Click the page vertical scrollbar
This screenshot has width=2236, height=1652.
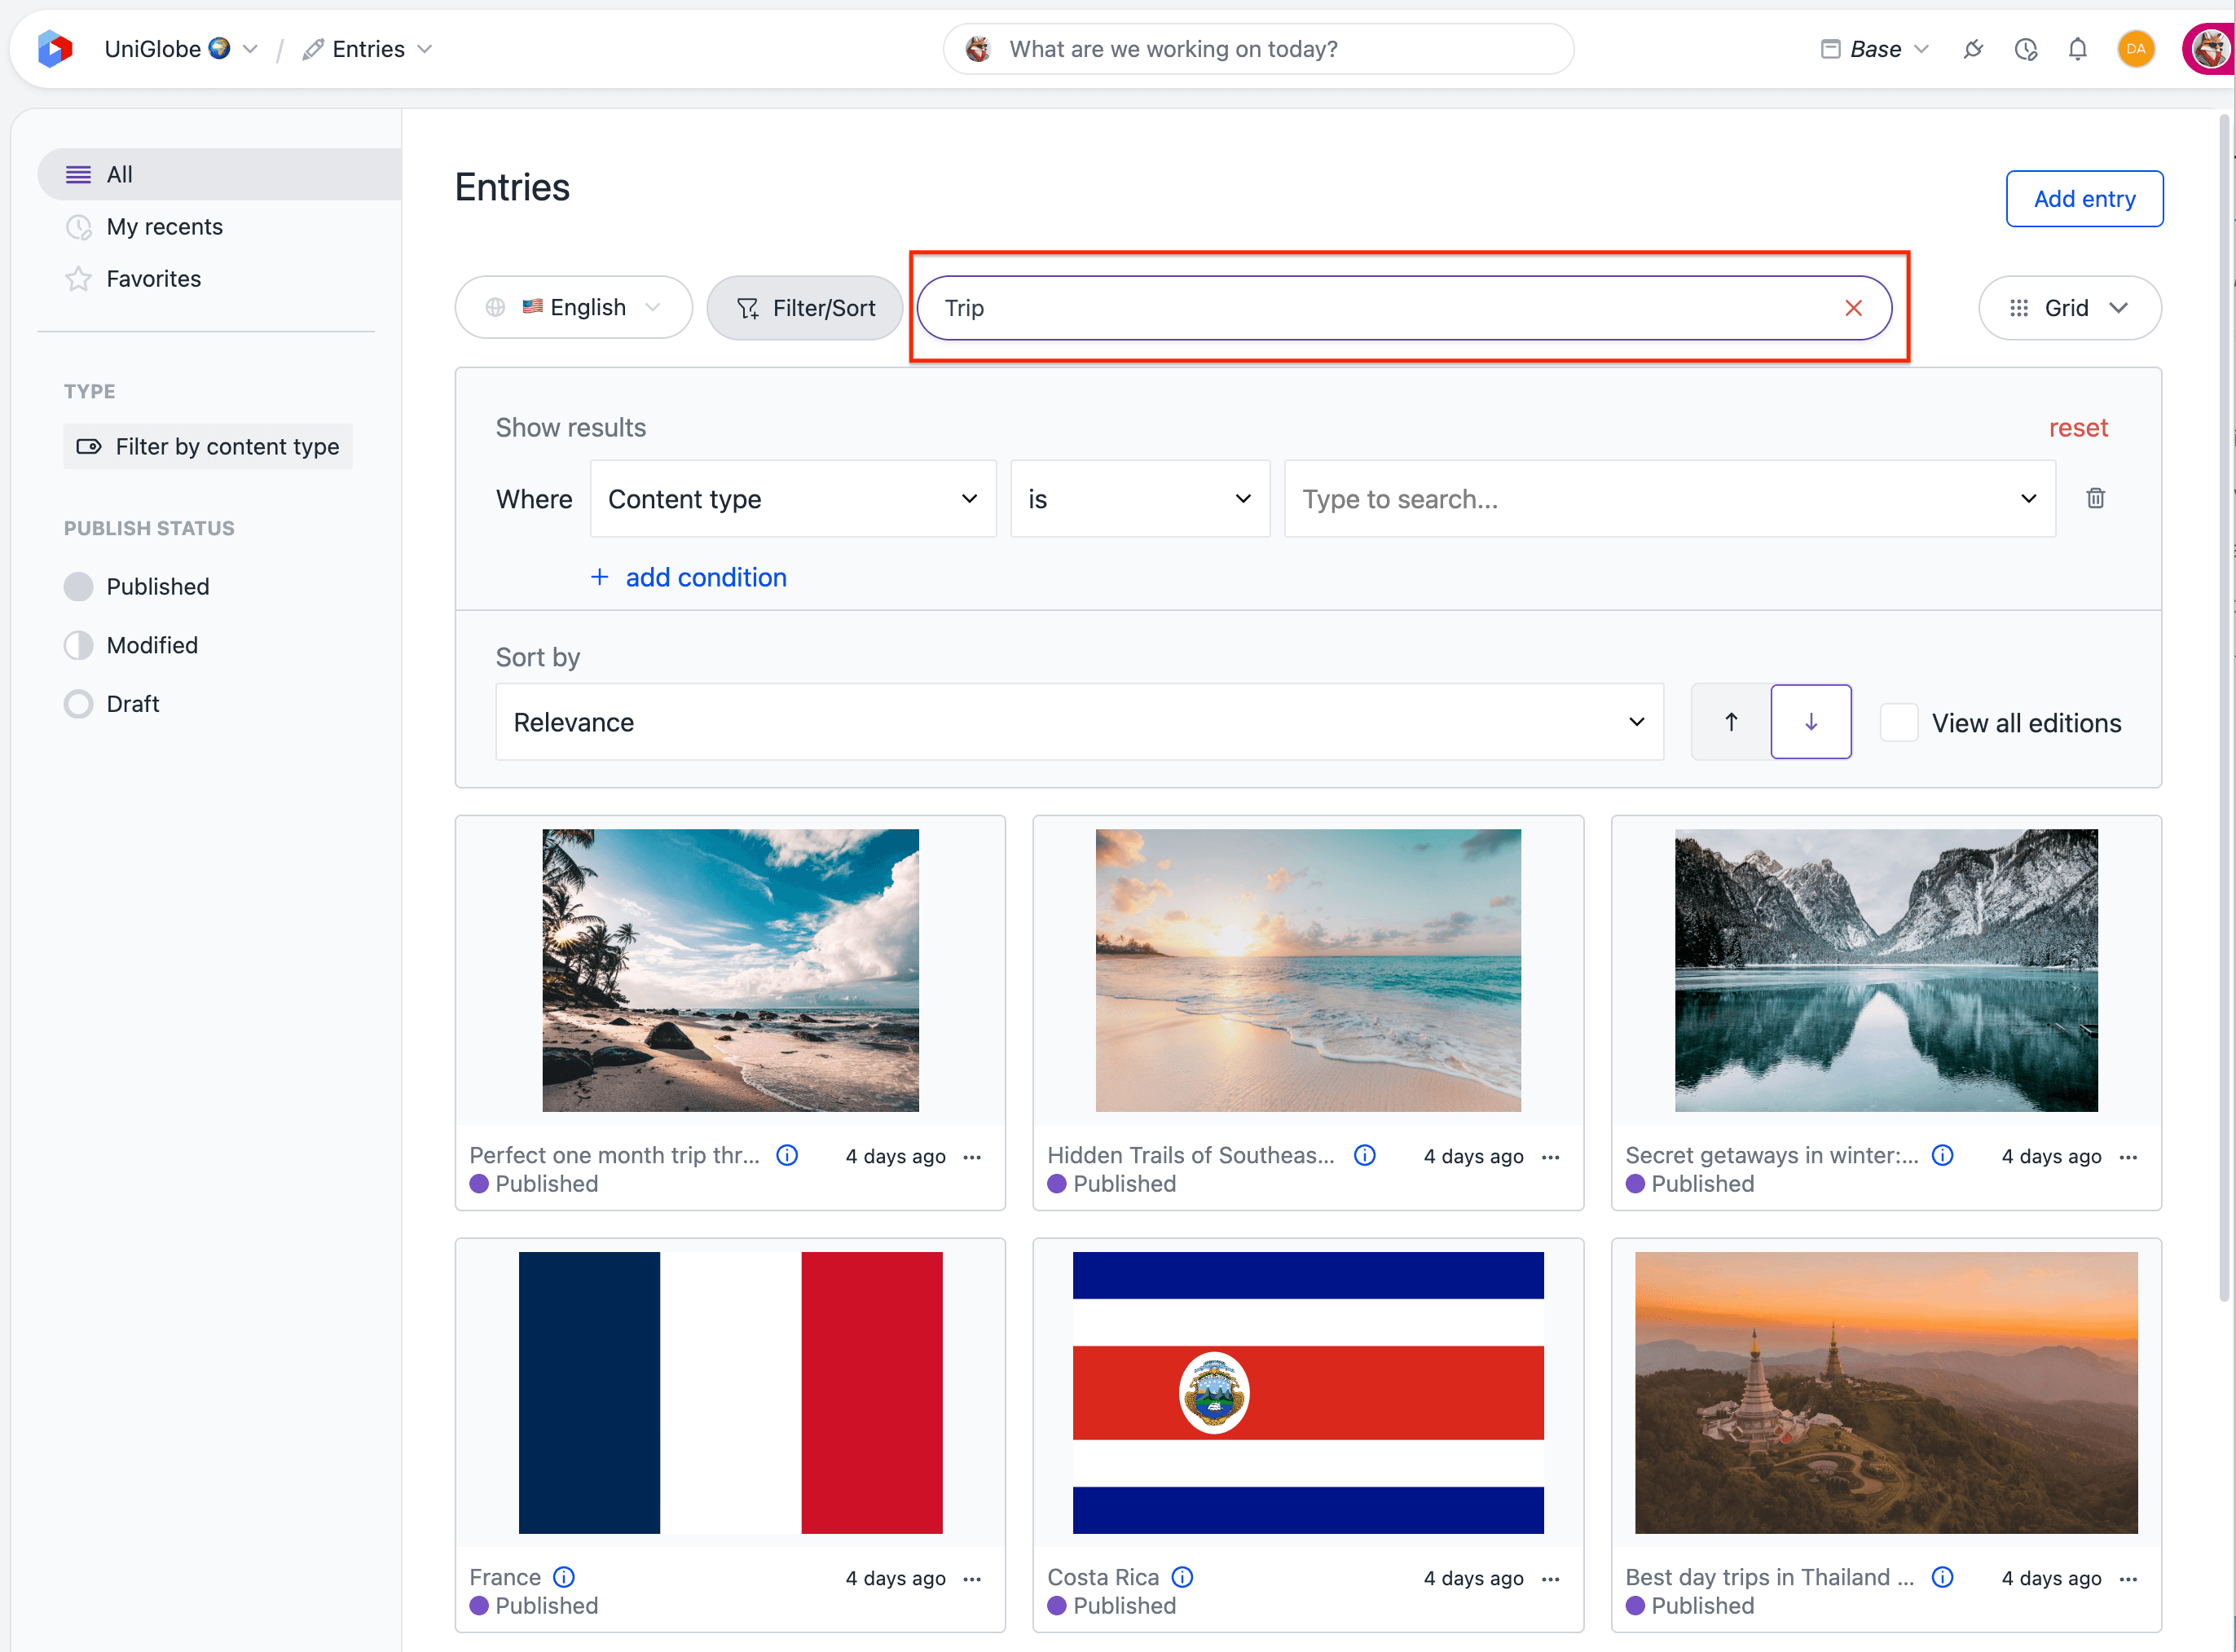pos(2224,708)
